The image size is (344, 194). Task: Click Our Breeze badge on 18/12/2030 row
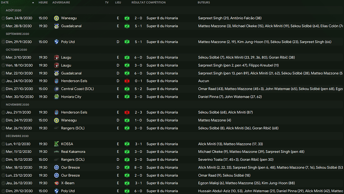[x=56, y=168]
